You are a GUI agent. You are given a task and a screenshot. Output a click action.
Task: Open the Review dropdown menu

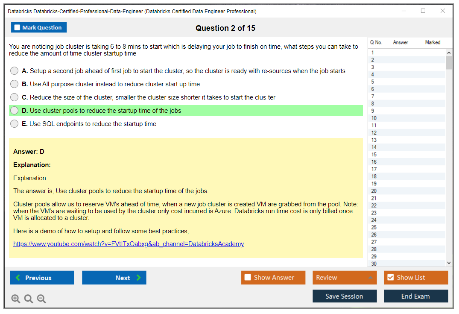tap(344, 277)
